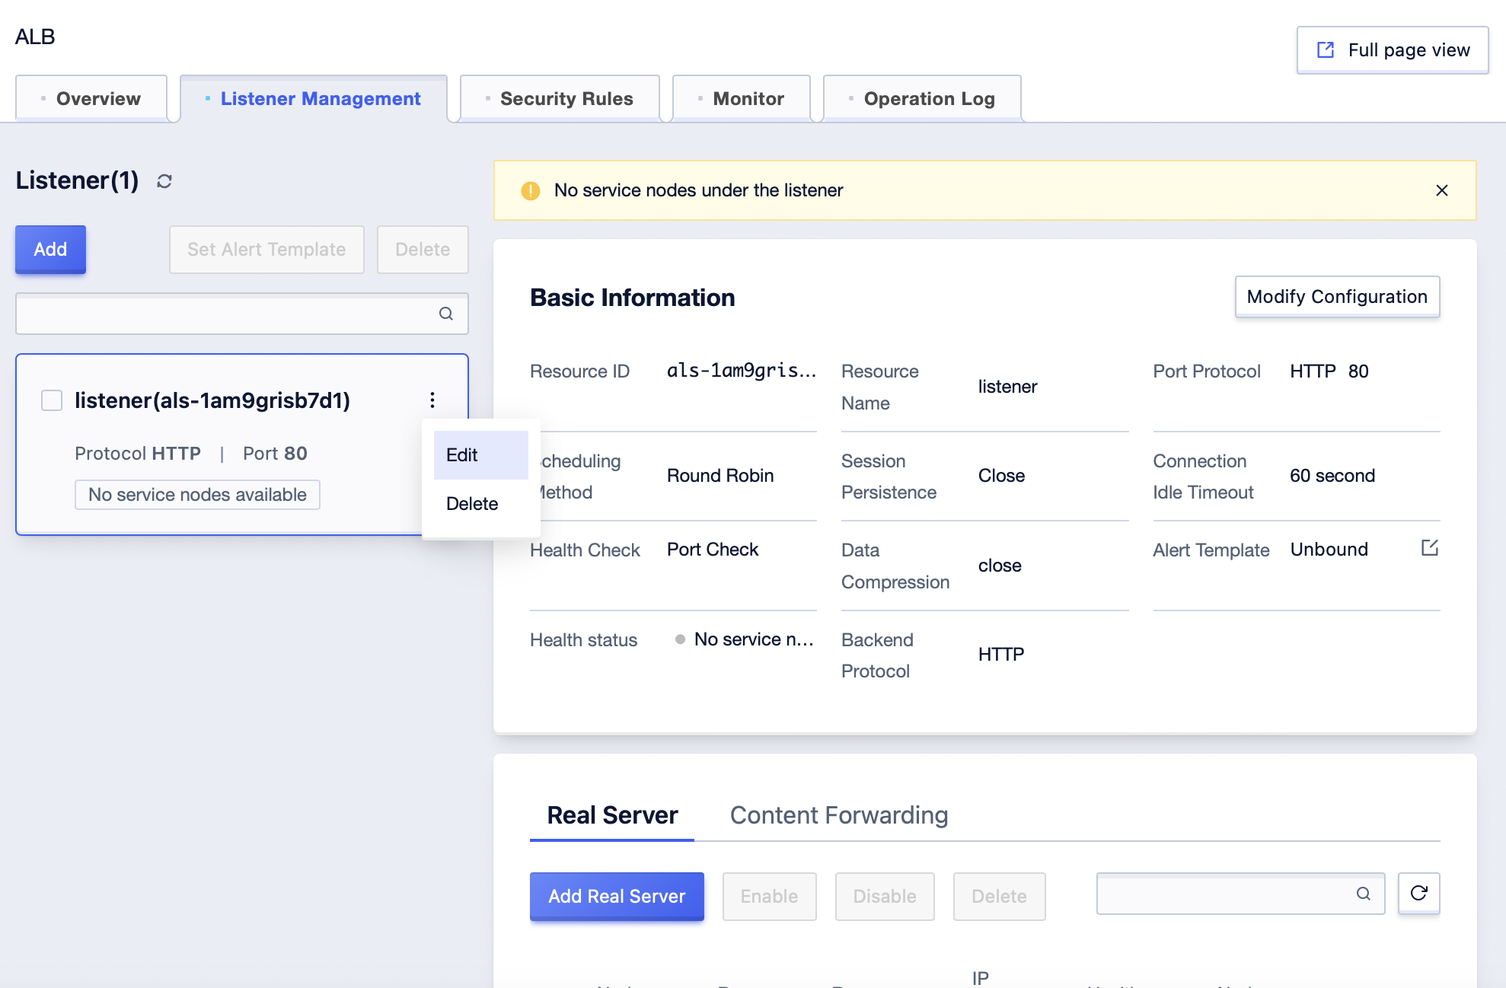Click the Delete button beside Disable
The image size is (1506, 988).
coord(999,897)
